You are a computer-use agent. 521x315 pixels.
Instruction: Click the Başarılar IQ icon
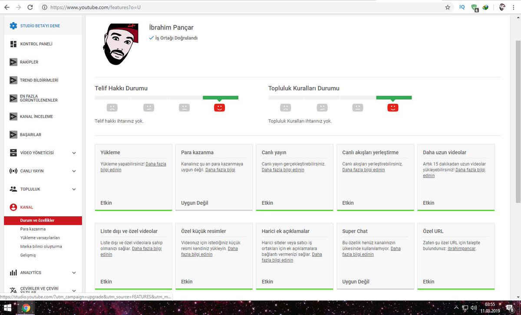pyautogui.click(x=13, y=135)
